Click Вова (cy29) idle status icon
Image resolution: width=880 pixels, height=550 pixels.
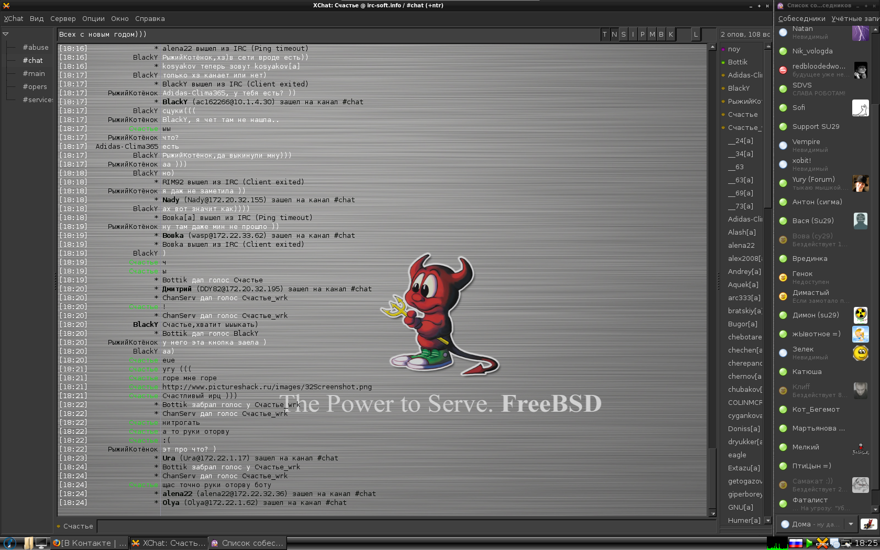pyautogui.click(x=783, y=240)
